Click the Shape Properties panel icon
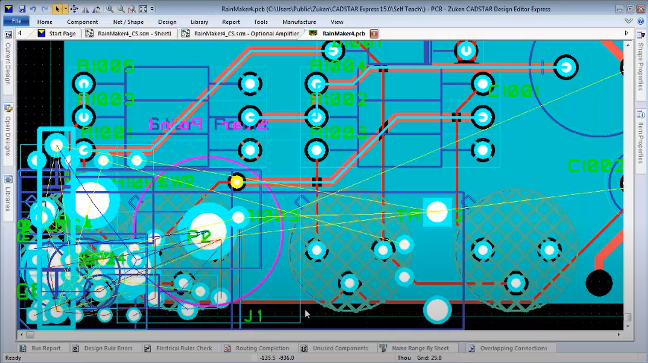The width and height of the screenshot is (648, 363). click(641, 35)
